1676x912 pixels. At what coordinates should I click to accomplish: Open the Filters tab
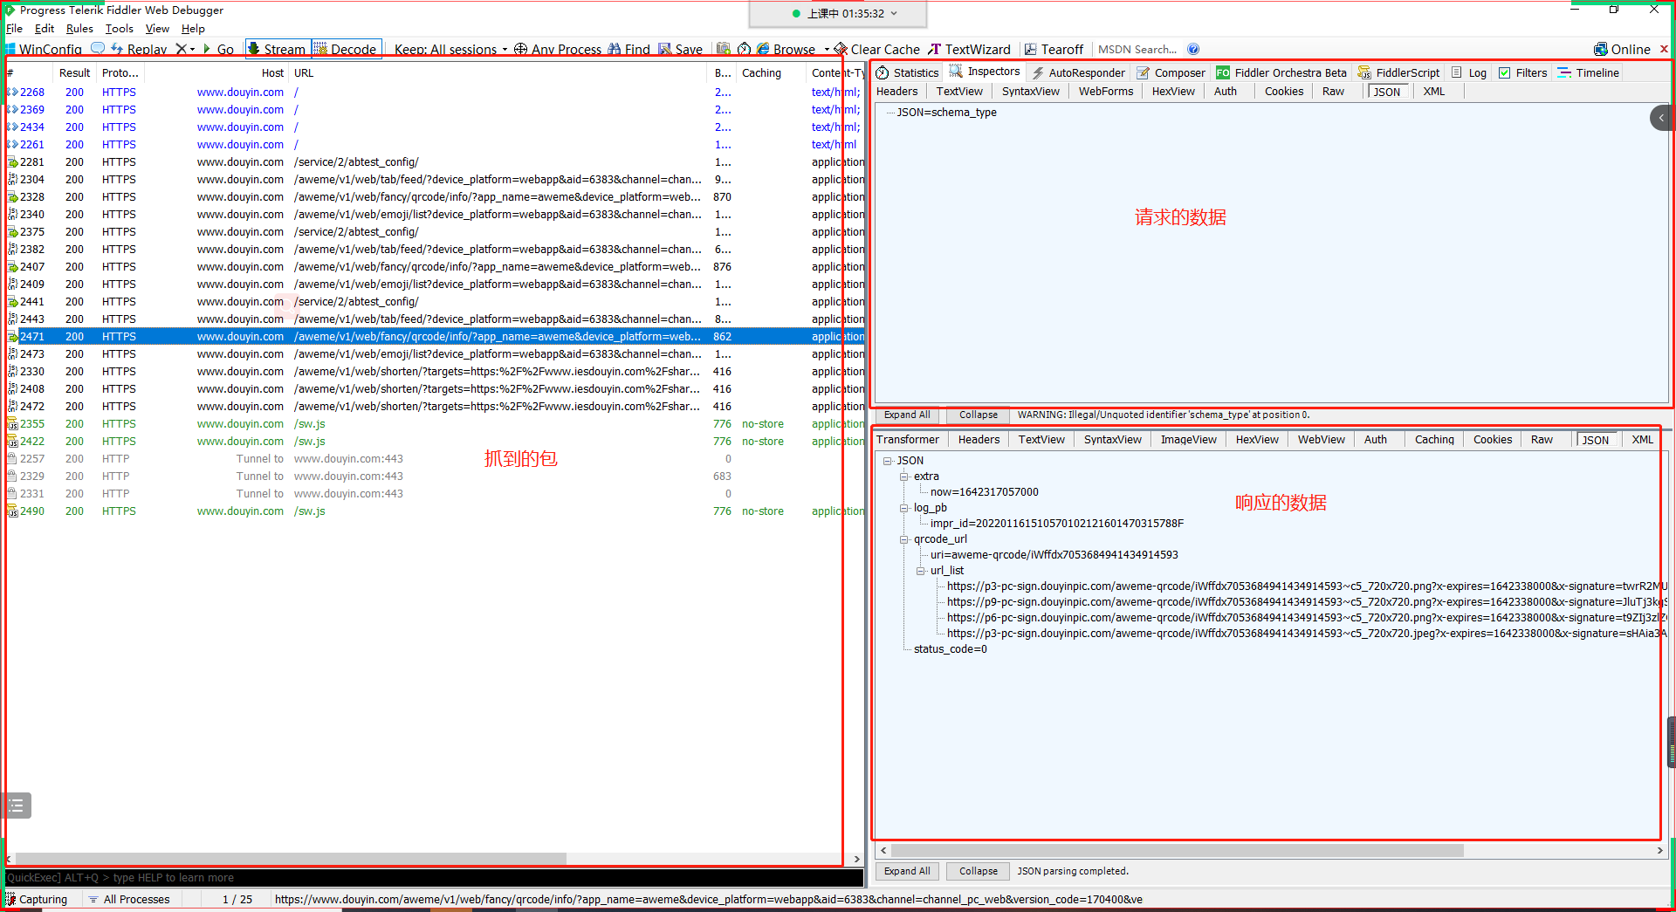(1522, 72)
